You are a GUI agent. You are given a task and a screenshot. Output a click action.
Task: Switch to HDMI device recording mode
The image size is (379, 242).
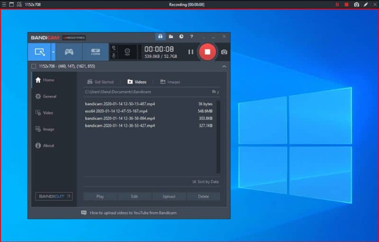(96, 52)
